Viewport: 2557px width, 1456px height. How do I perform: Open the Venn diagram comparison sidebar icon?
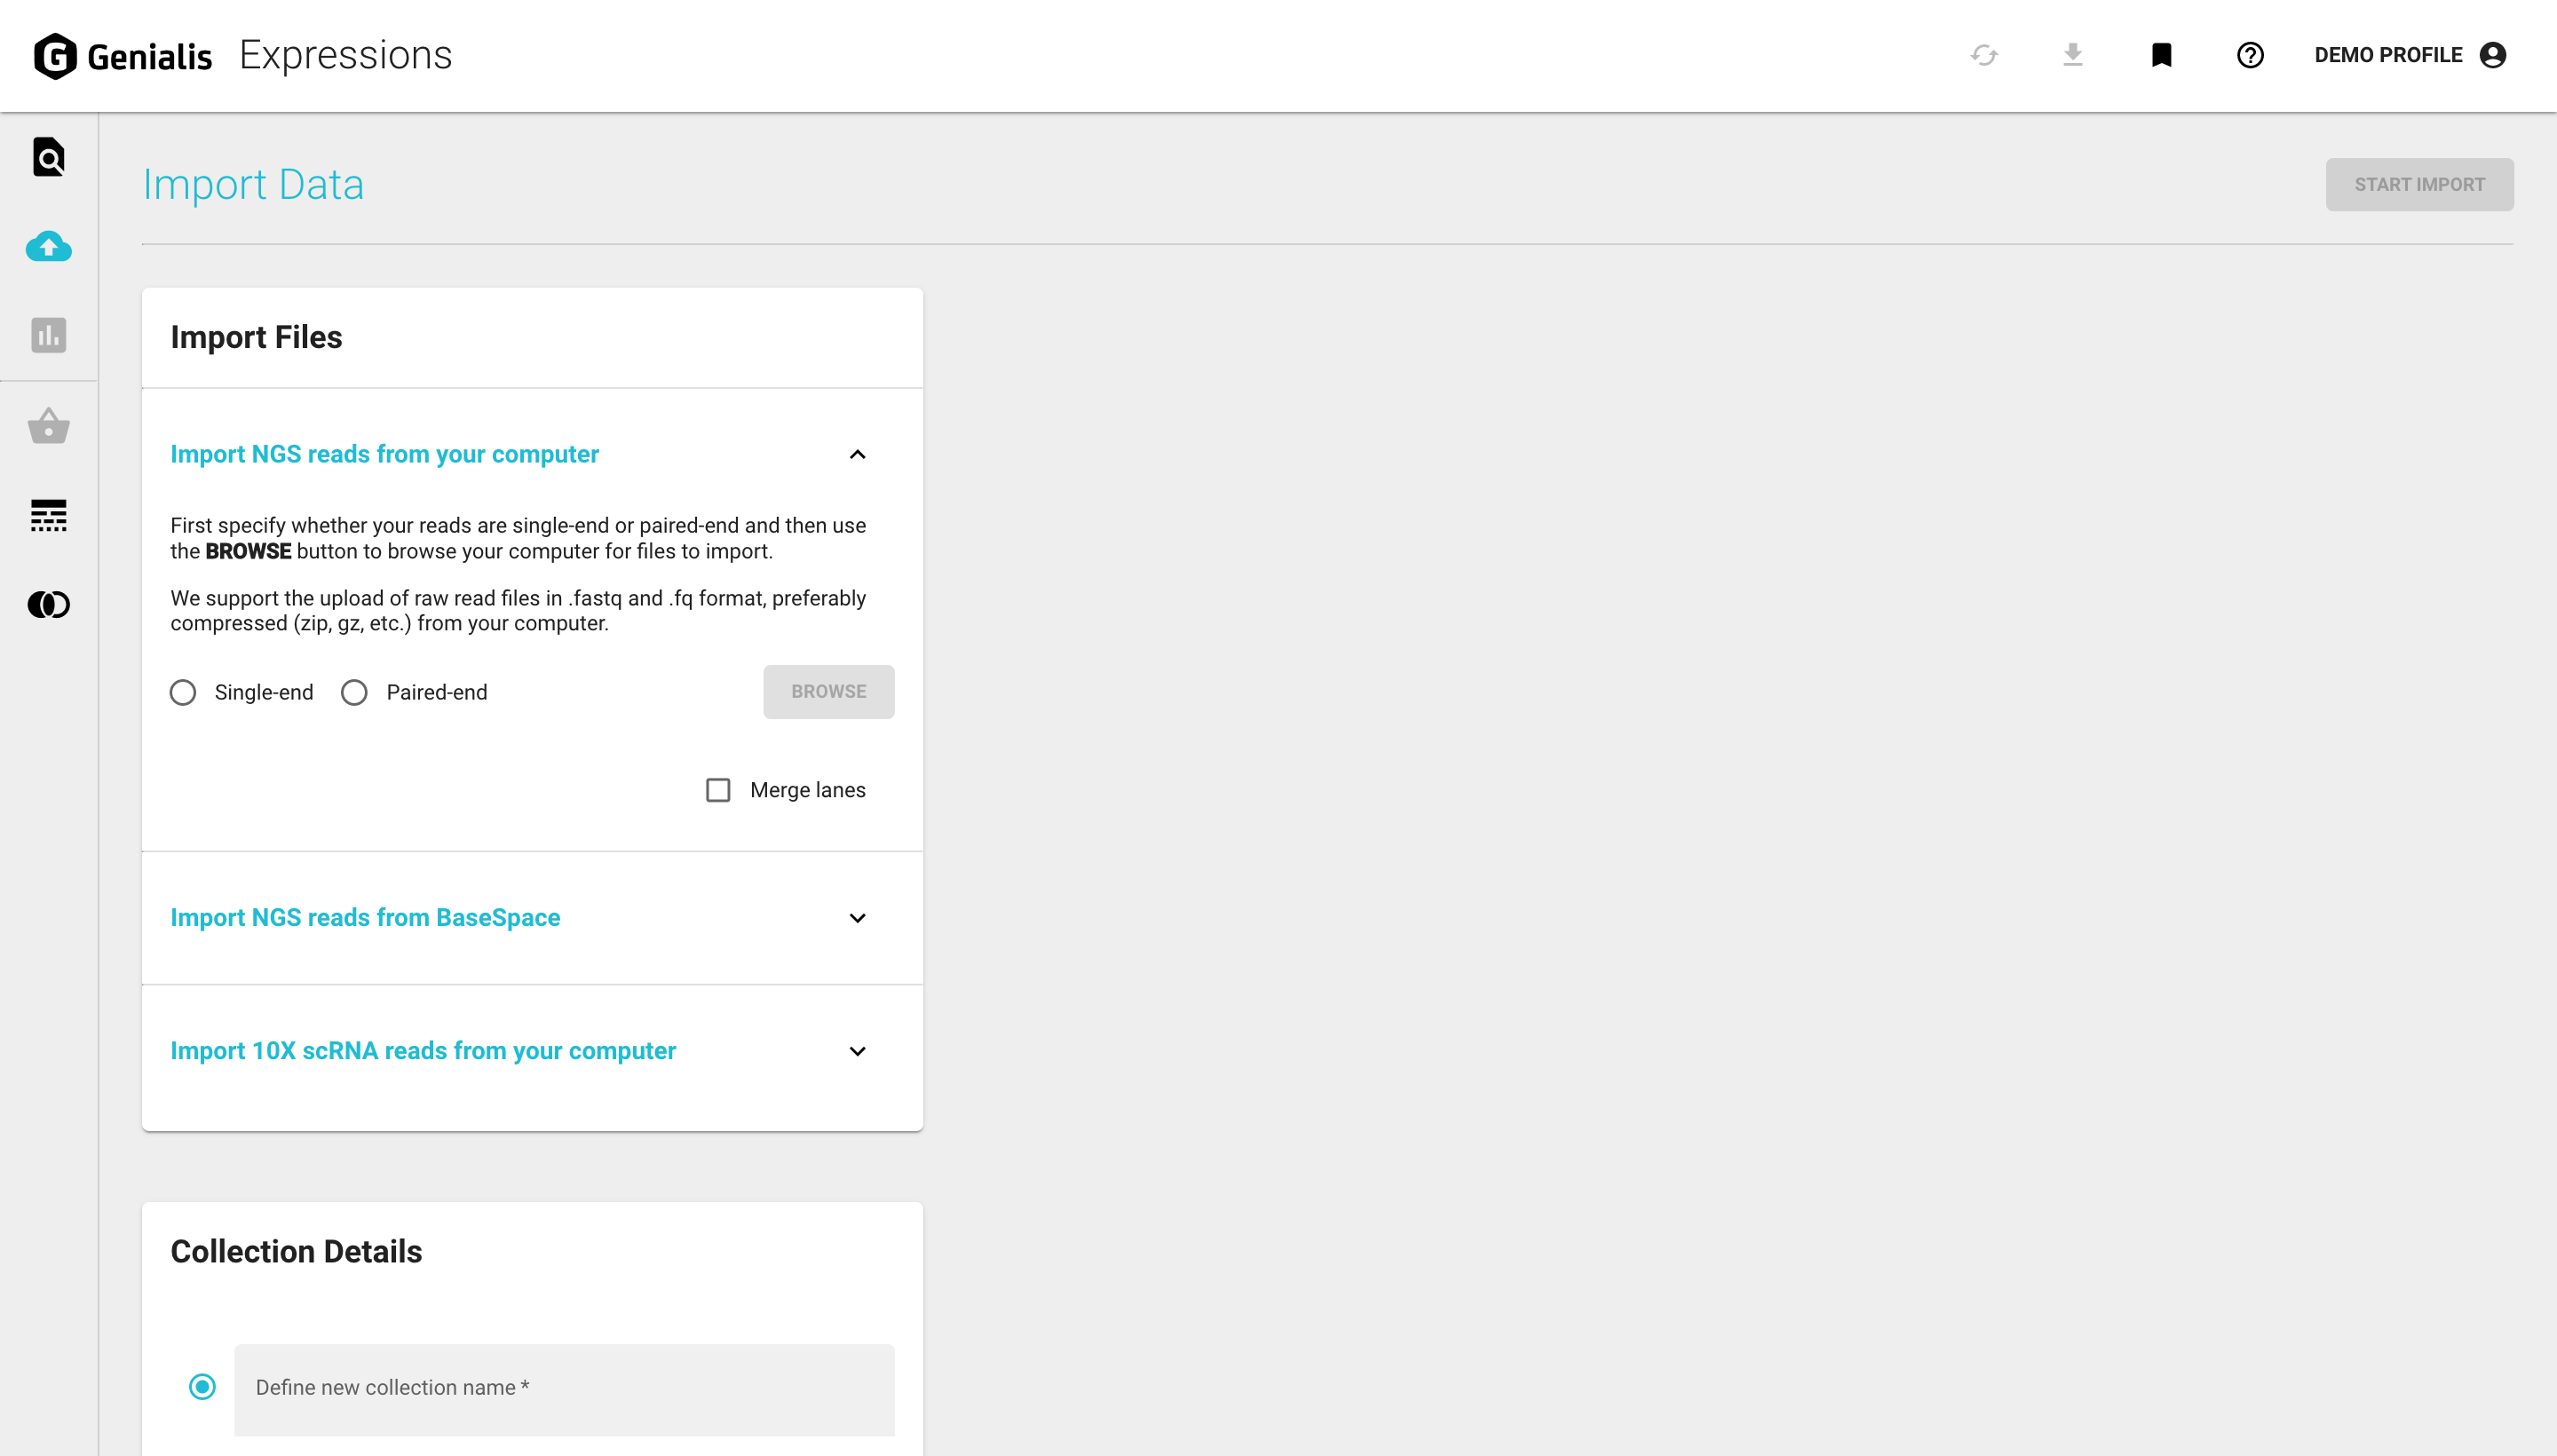click(x=47, y=604)
